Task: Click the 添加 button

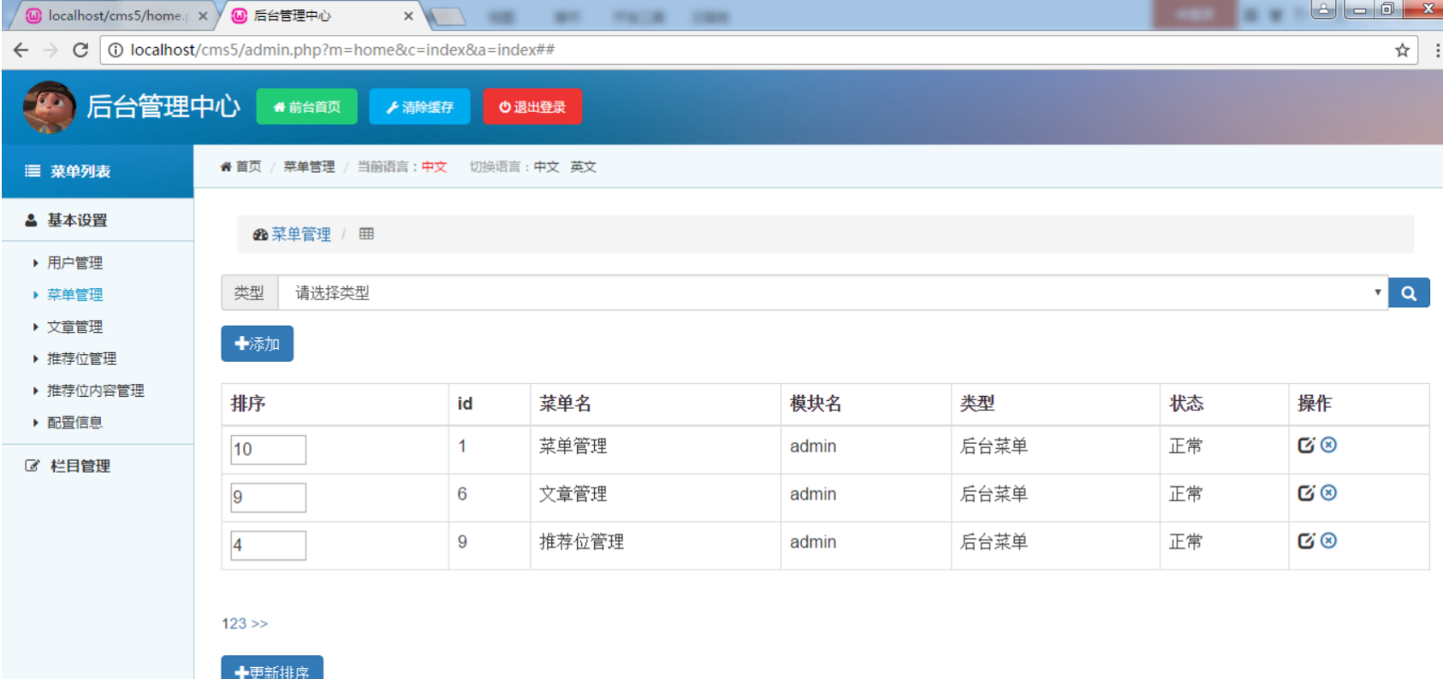Action: 257,344
